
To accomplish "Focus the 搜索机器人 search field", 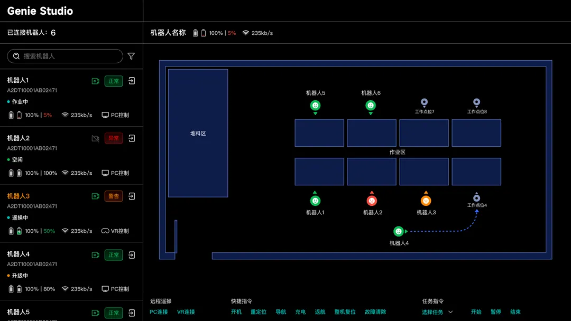I will click(x=65, y=56).
